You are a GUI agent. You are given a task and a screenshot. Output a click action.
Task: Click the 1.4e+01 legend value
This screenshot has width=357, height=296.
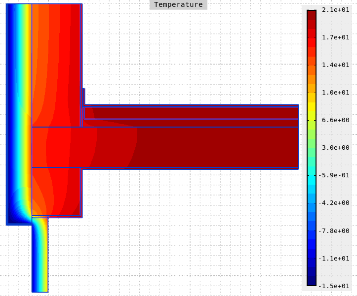tap(336, 65)
